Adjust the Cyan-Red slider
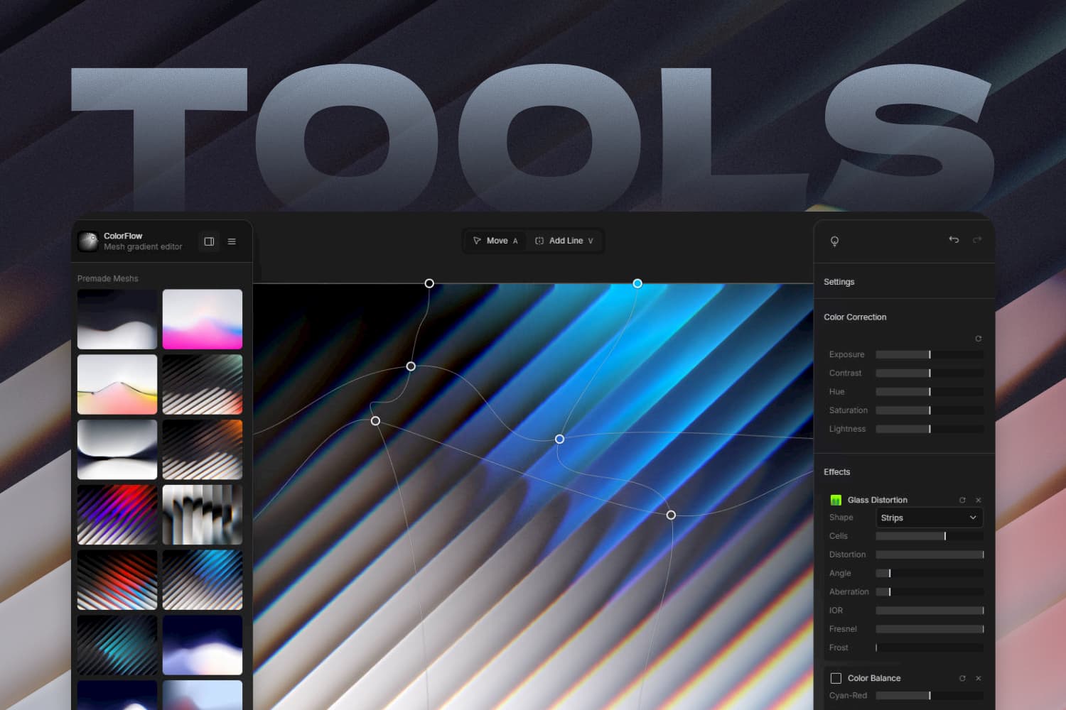1066x710 pixels. 930,696
